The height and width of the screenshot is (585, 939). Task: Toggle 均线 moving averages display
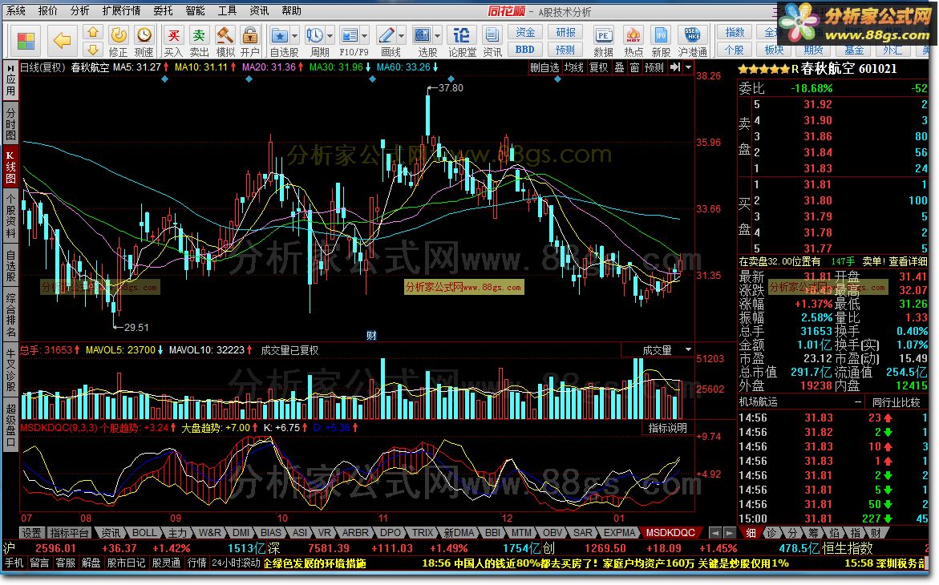[x=573, y=67]
